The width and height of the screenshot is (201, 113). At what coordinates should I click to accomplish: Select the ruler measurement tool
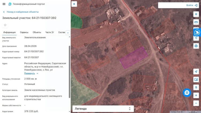tap(196, 22)
